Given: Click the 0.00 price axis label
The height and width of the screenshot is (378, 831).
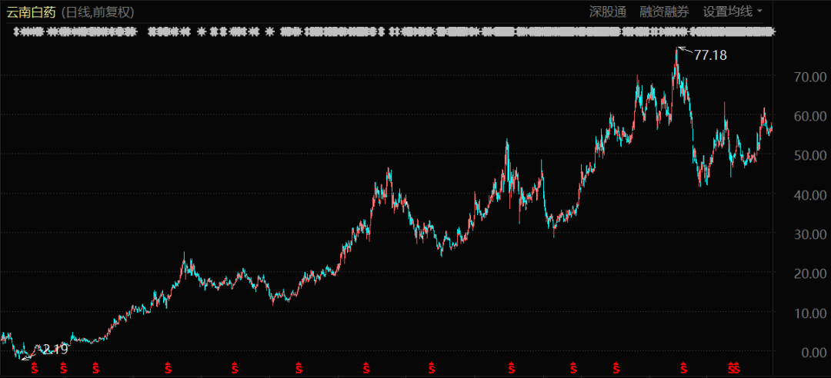Looking at the screenshot, I should tap(813, 353).
